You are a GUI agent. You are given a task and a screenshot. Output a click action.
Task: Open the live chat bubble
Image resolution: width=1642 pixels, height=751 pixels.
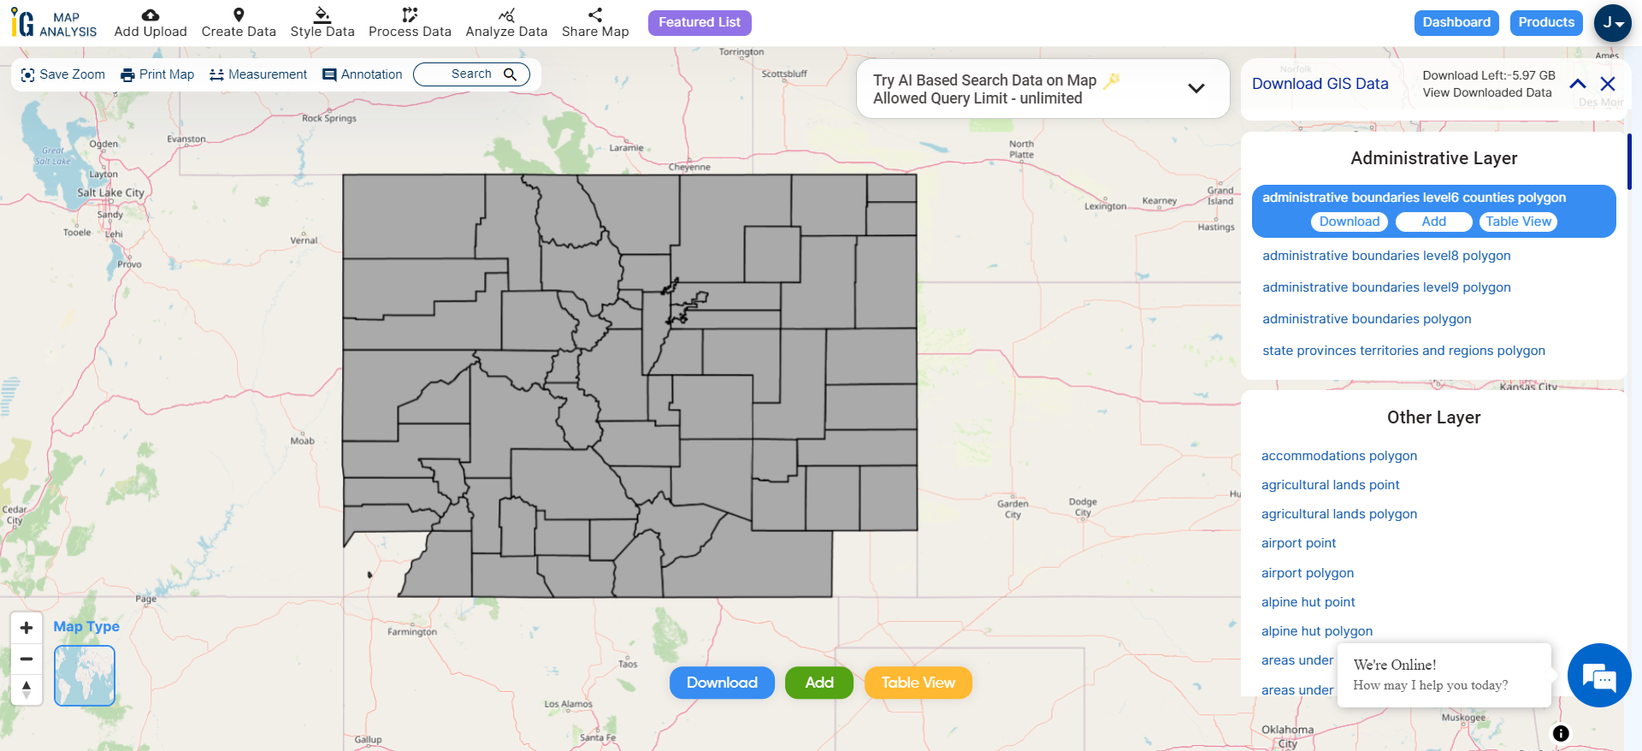[x=1599, y=676]
